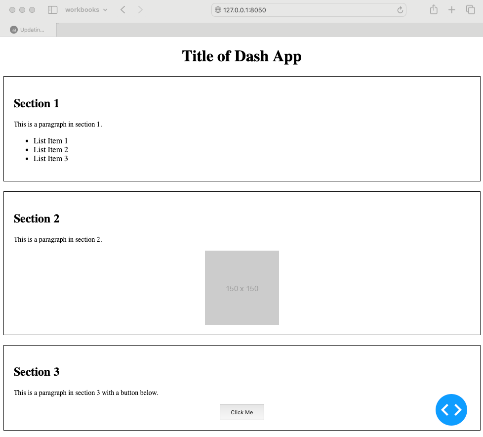Screen dimensions: 483x437
Task: Click the Section 3 heading
Action: click(x=37, y=372)
